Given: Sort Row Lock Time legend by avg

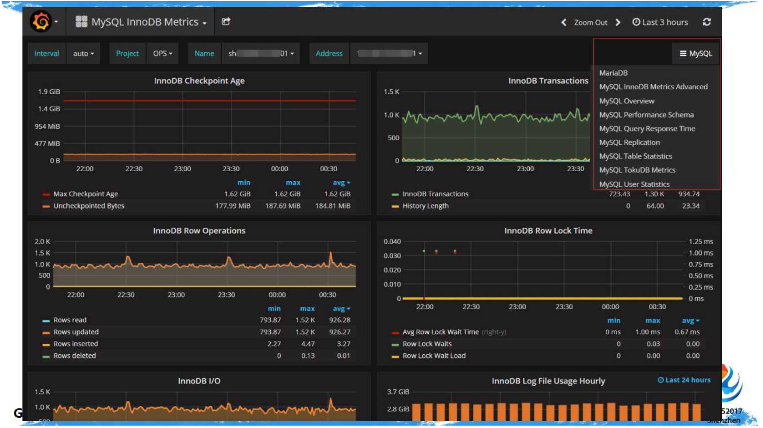Looking at the screenshot, I should click(690, 321).
